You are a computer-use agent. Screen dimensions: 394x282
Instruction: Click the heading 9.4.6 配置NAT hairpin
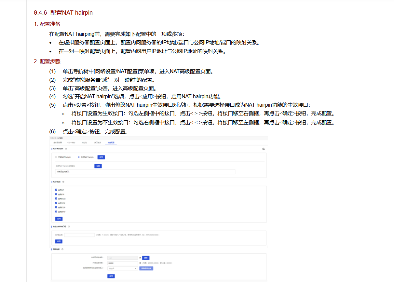point(63,13)
